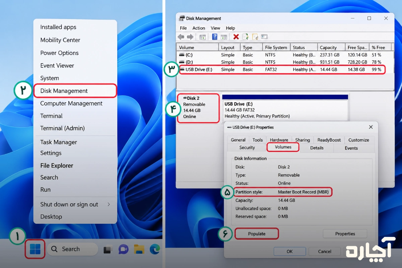
Task: Click the Disk Management title bar icon
Action: click(x=182, y=18)
